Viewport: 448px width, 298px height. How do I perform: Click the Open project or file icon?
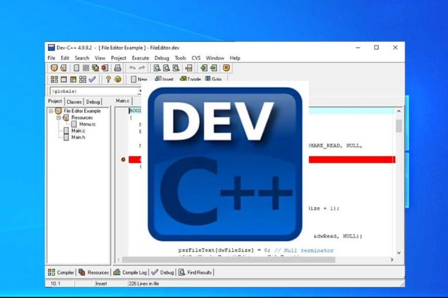click(x=63, y=68)
